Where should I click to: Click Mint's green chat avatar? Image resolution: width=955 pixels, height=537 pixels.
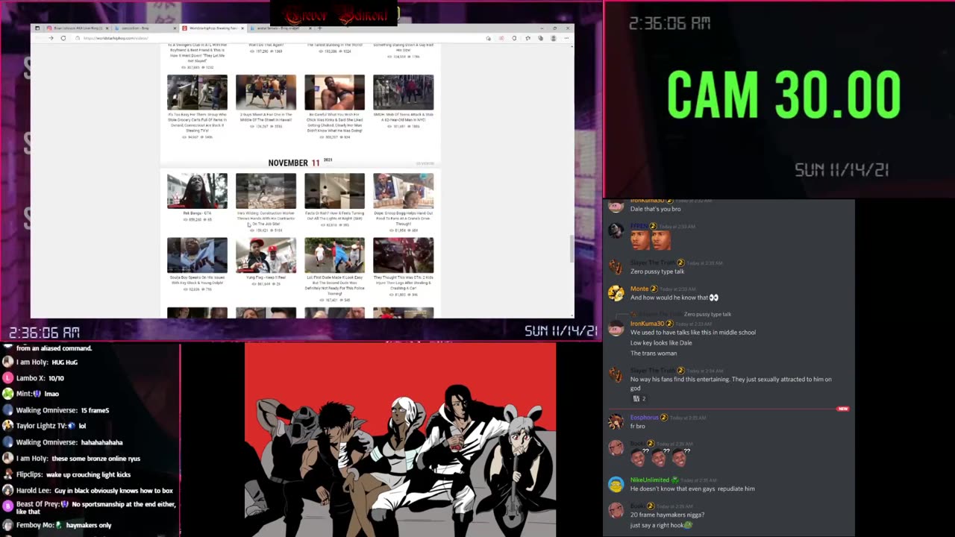[8, 394]
